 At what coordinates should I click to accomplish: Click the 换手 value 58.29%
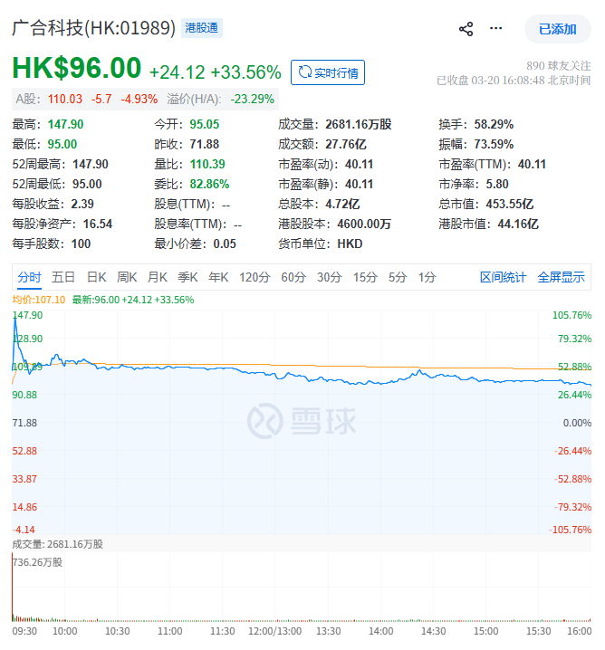494,124
